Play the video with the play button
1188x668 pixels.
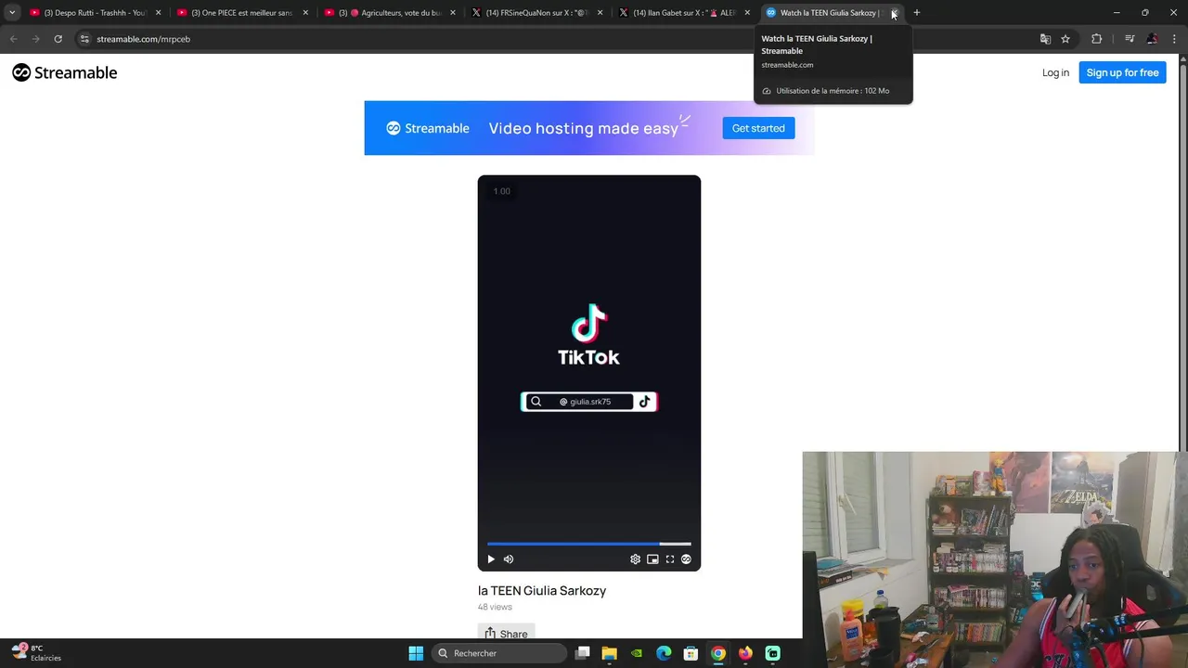click(x=491, y=559)
